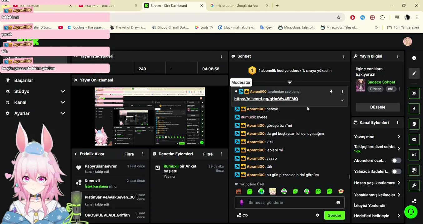The width and height of the screenshot is (423, 224).
Task: Open Sohbet panel three-dot menu
Action: 343,56
